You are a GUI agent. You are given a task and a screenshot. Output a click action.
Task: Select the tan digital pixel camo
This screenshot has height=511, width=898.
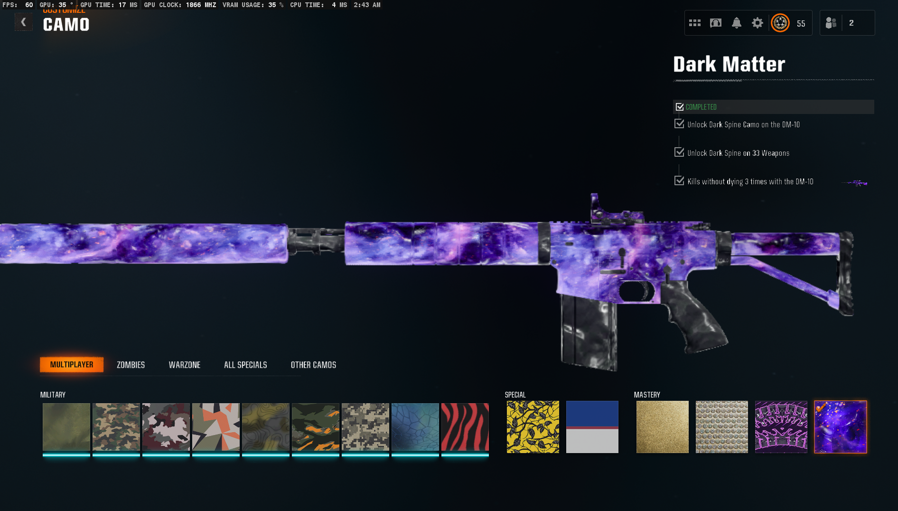(x=365, y=427)
